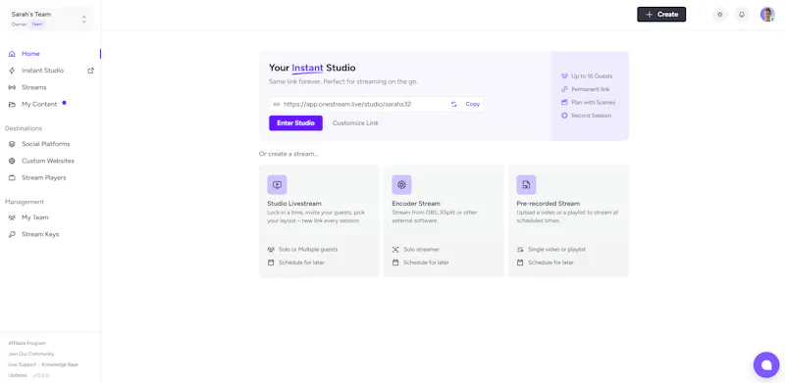Click 'Schedule for later' under Pre-recorded Stream

tap(550, 263)
